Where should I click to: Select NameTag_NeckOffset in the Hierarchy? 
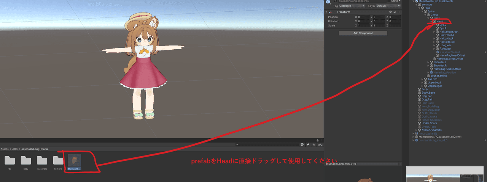coord(449,59)
